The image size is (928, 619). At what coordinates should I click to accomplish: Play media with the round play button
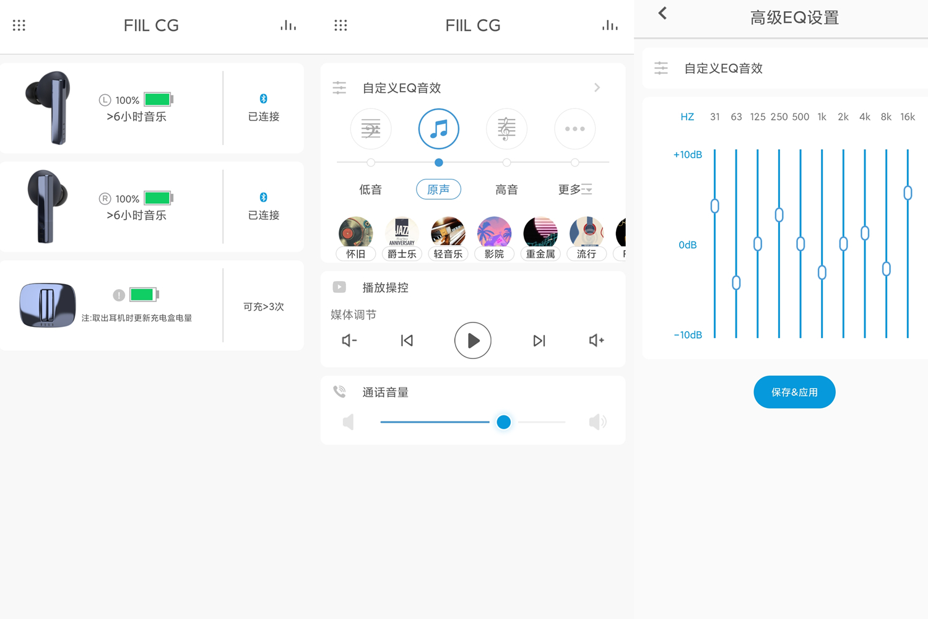473,340
